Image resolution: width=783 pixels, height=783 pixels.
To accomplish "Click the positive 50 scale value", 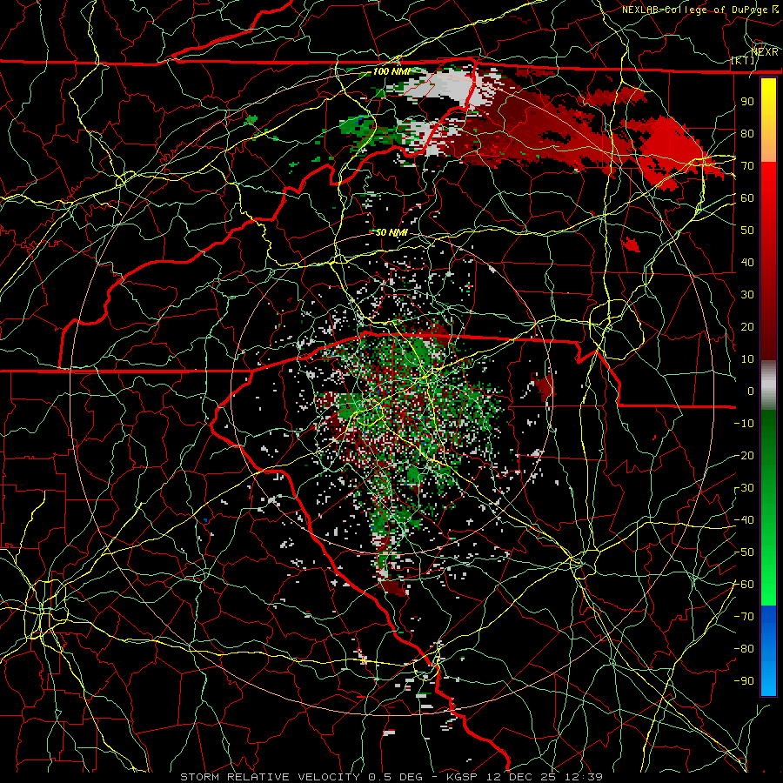I will (747, 231).
